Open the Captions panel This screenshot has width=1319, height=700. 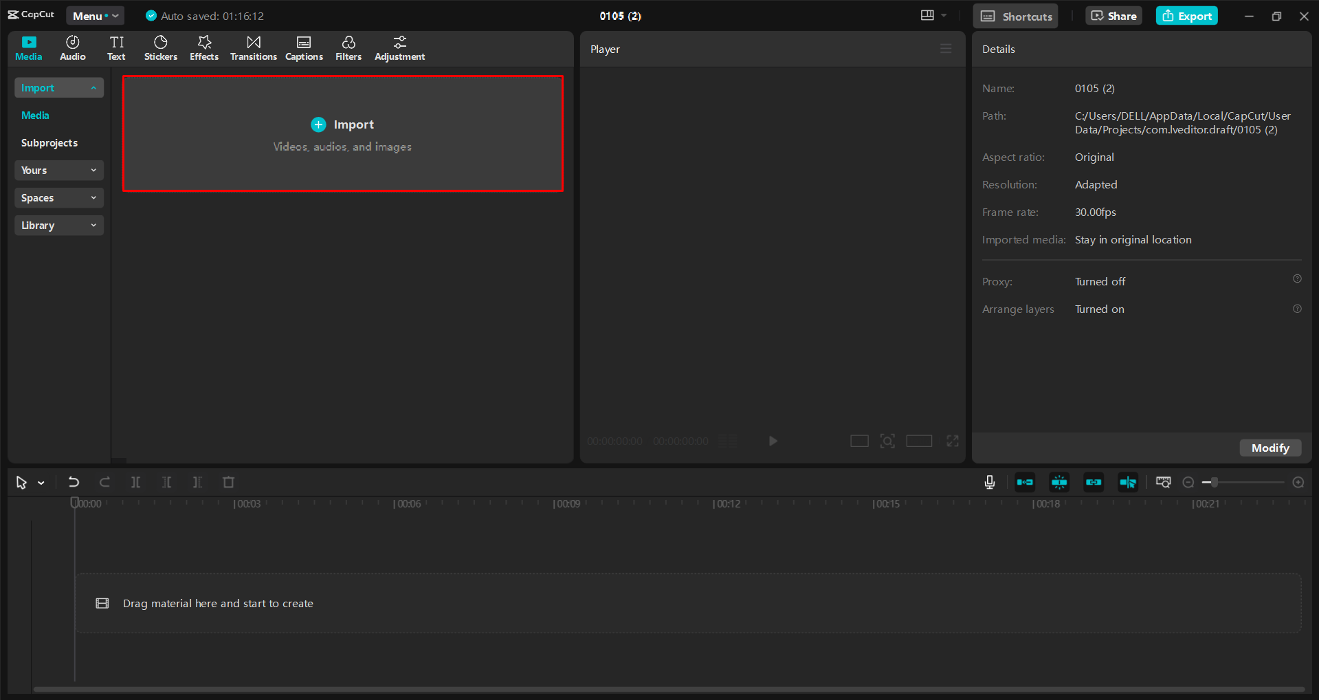tap(304, 48)
